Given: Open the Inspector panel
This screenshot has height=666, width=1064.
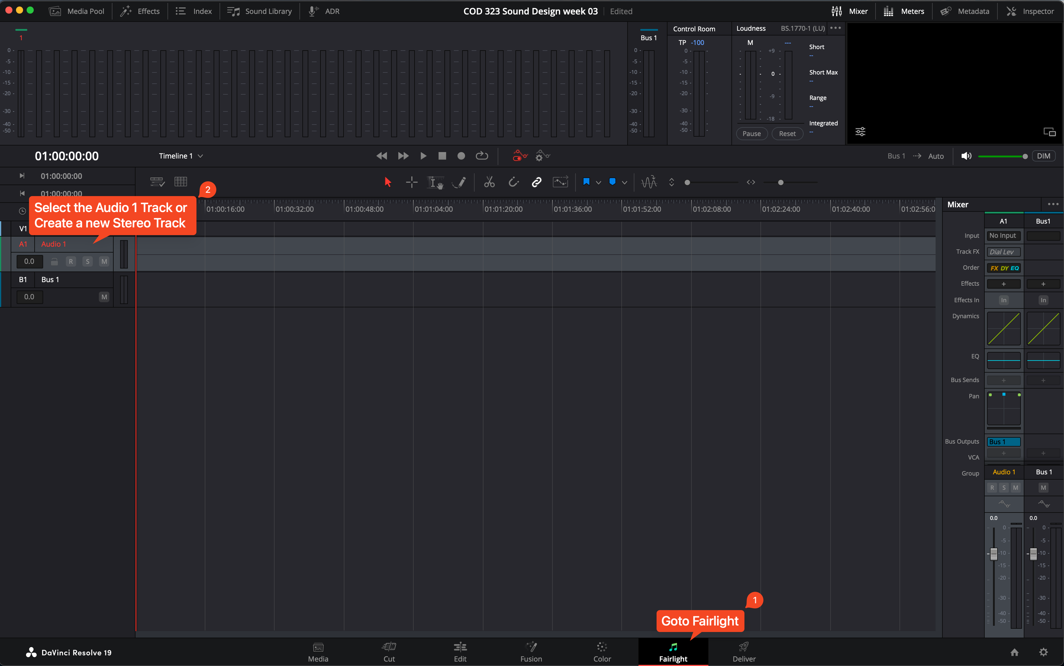Looking at the screenshot, I should click(x=1030, y=12).
